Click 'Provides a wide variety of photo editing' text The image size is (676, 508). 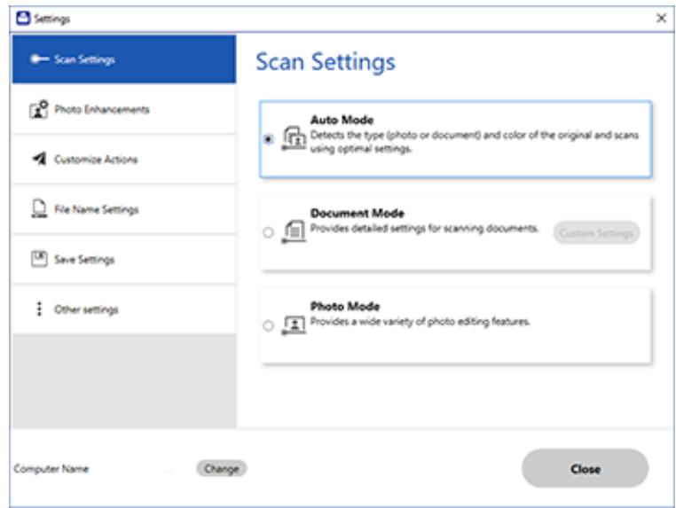(x=420, y=322)
